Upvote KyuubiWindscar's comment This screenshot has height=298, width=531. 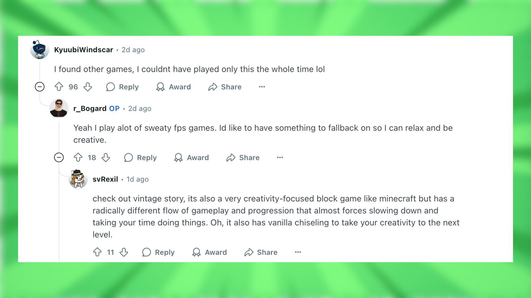tap(59, 87)
